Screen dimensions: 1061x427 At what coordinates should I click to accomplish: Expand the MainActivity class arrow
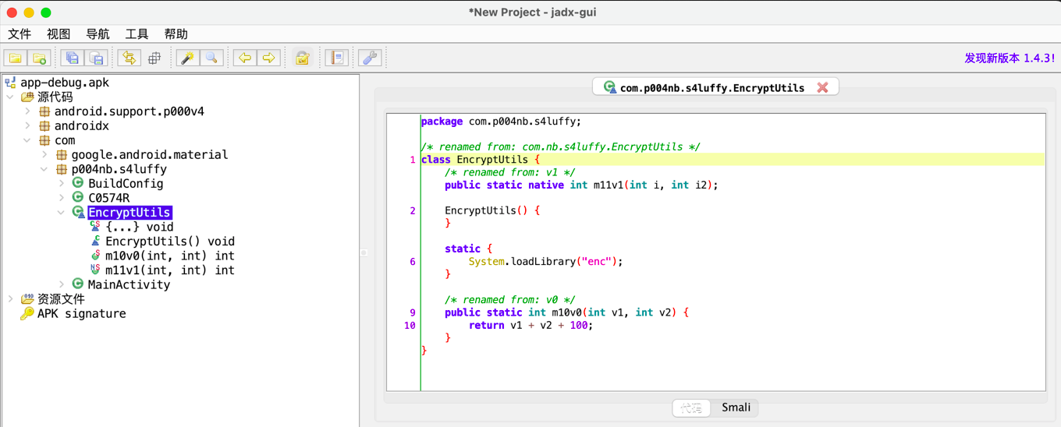(x=62, y=284)
